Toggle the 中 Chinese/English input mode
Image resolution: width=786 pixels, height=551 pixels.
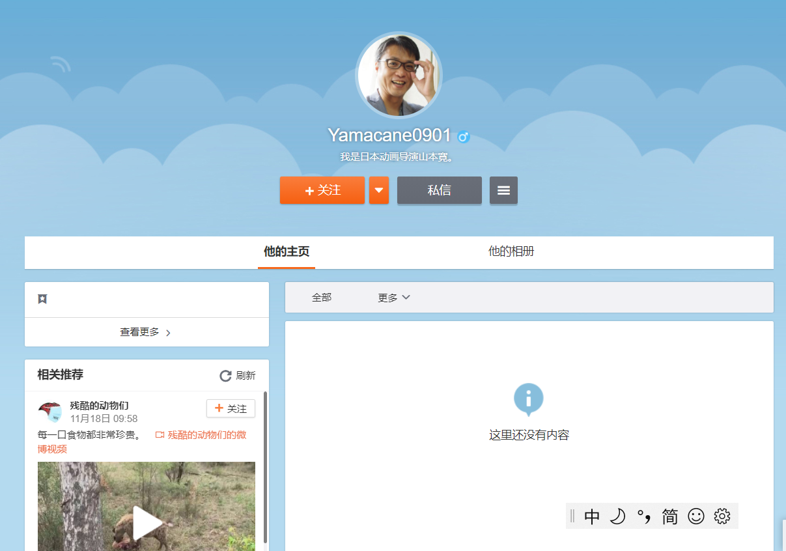pos(592,516)
